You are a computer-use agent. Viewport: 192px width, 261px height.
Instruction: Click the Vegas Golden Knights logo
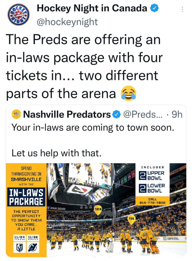(x=20, y=247)
